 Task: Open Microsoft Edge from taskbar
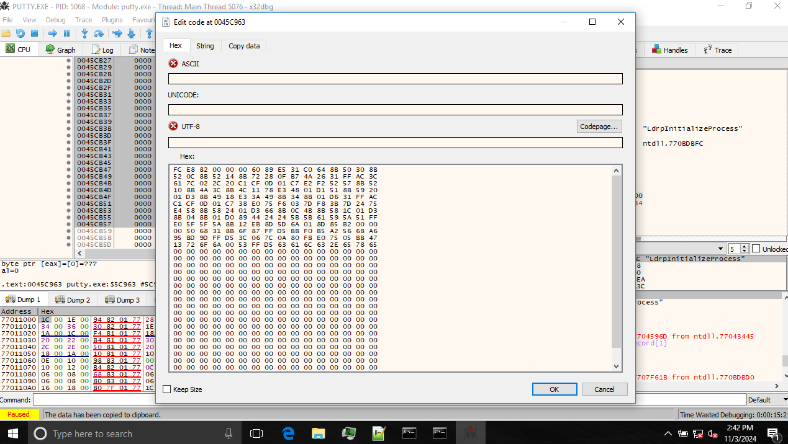tap(288, 433)
